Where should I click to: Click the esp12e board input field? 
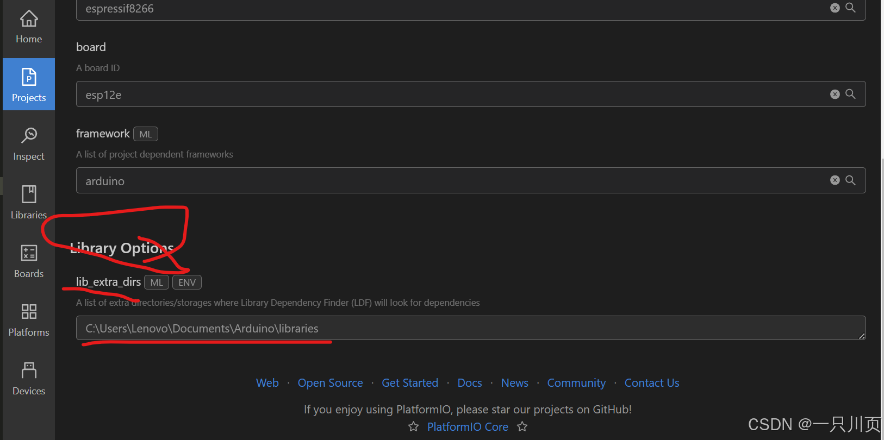click(471, 94)
